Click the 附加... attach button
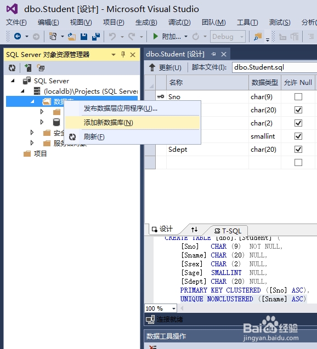The image size is (317, 349). pos(167,36)
